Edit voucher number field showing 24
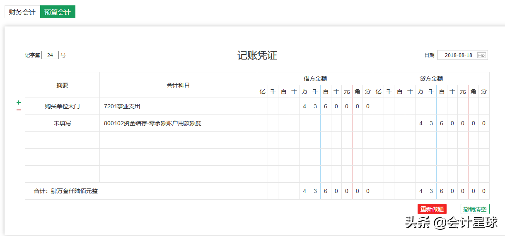Viewport: 505px width, 236px height. [x=50, y=55]
